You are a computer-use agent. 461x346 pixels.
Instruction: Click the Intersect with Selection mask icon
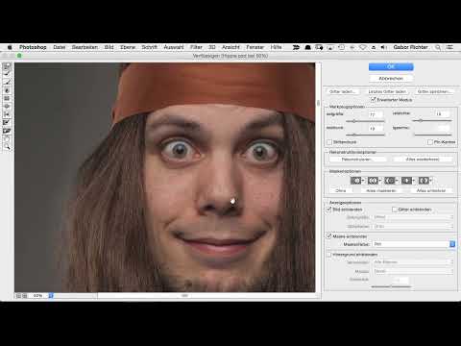(406, 181)
